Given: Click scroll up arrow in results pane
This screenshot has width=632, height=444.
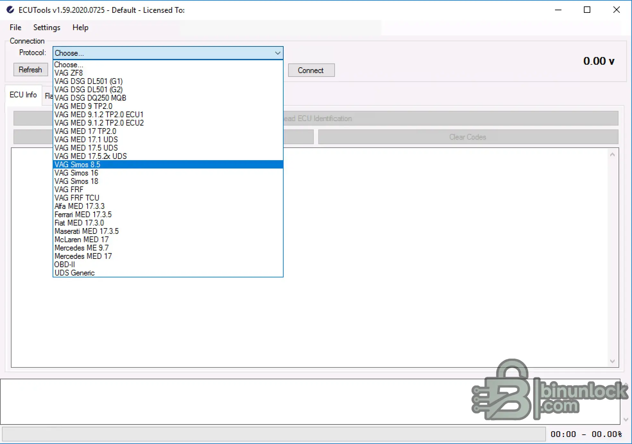Looking at the screenshot, I should tap(612, 155).
